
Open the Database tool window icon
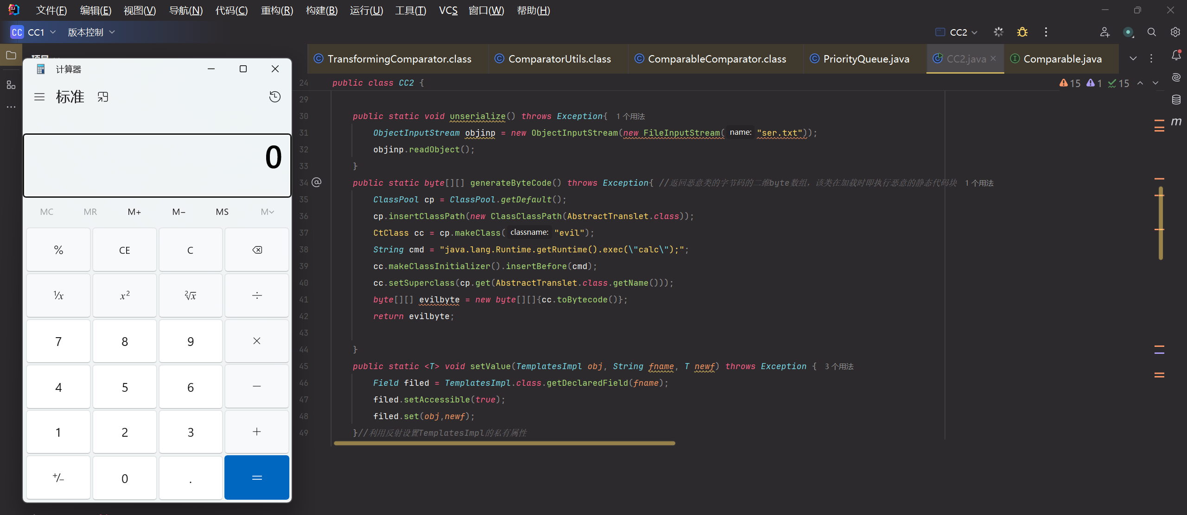[1176, 100]
